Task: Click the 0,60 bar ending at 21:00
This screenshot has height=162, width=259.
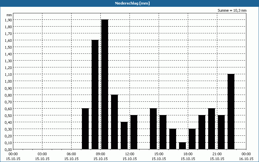Action: [212, 129]
